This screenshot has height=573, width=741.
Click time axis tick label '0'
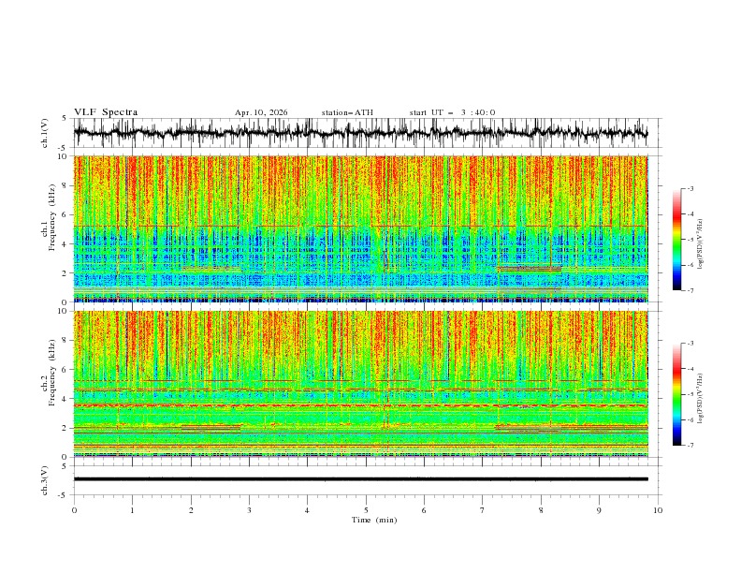[74, 510]
